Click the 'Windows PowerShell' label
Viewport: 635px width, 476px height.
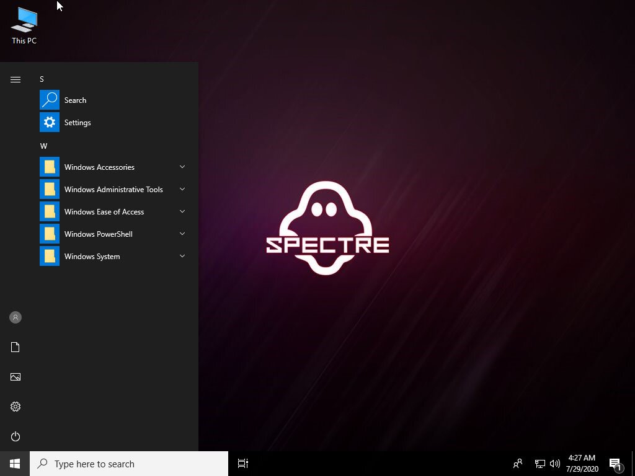[x=99, y=234]
